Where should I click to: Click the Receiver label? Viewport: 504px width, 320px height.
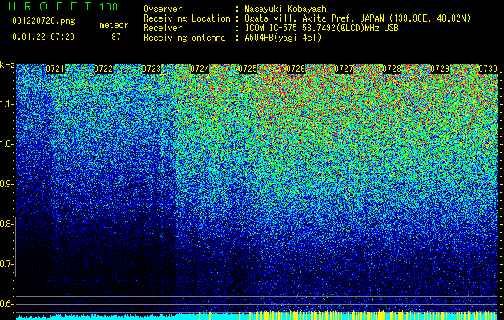tap(163, 28)
